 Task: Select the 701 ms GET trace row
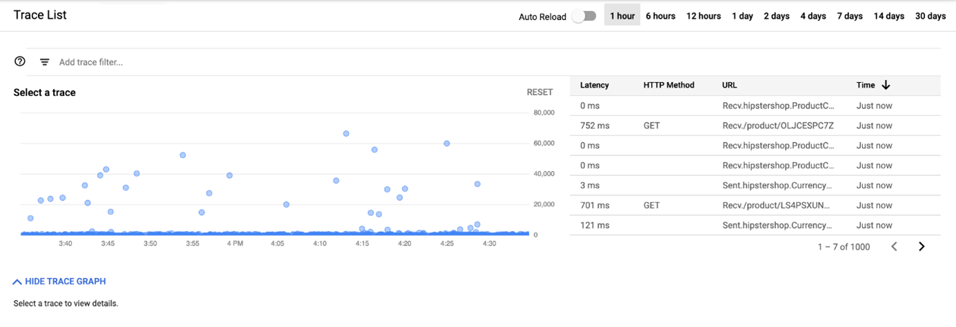pos(755,205)
